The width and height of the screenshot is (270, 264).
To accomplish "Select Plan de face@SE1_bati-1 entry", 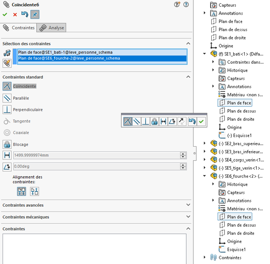I will 102,52.
